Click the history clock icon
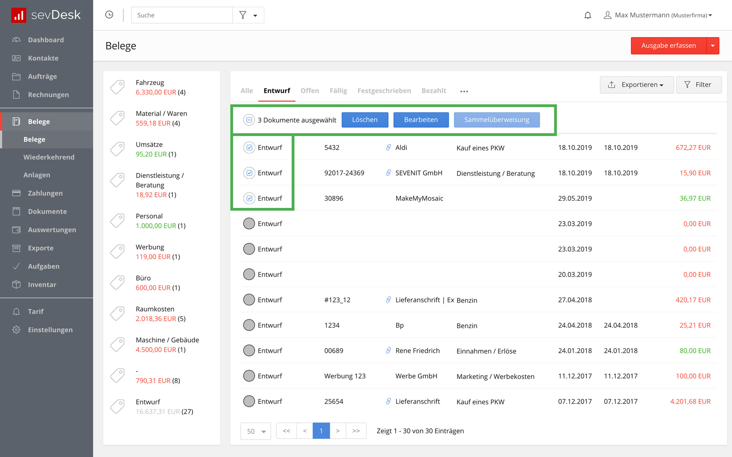This screenshot has width=732, height=457. (109, 15)
